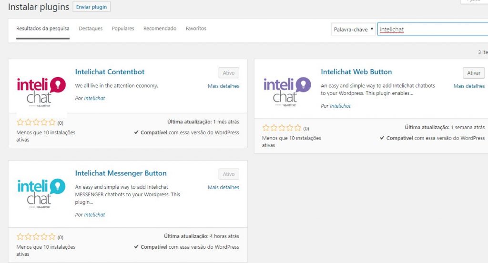This screenshot has width=488, height=263.
Task: Click the star rating of Intelichat Contentbot
Action: coord(36,122)
